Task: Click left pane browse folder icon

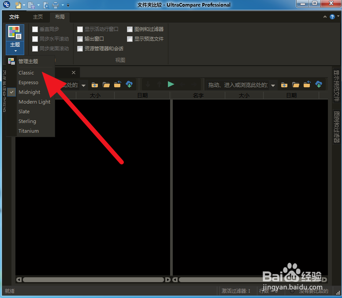Action: pos(106,85)
